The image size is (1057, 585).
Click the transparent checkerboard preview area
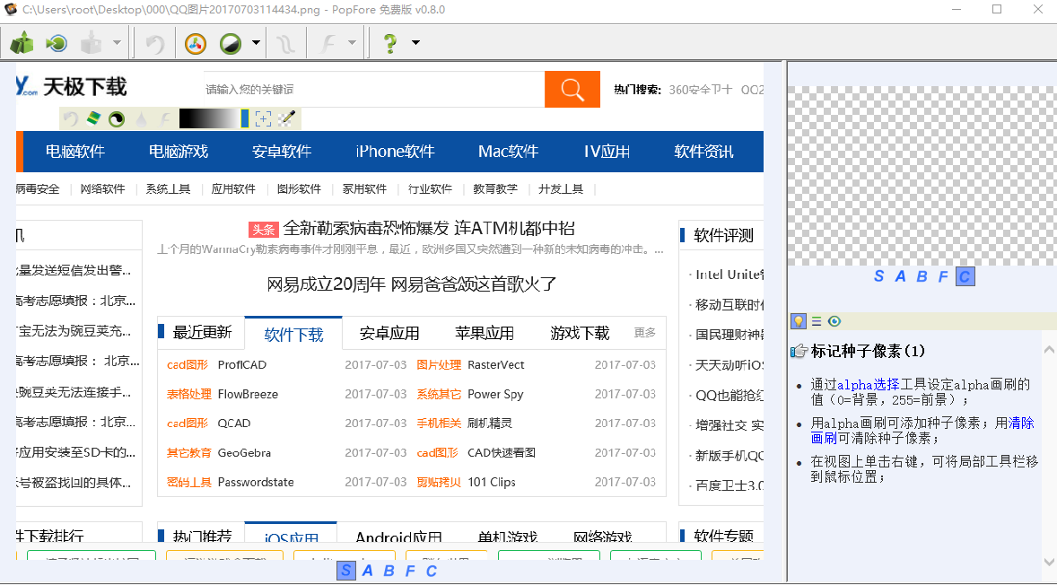(922, 176)
